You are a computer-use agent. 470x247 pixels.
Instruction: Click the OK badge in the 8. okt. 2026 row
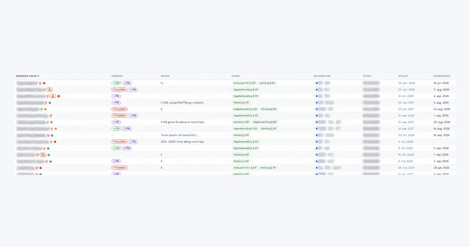pyautogui.click(x=116, y=148)
